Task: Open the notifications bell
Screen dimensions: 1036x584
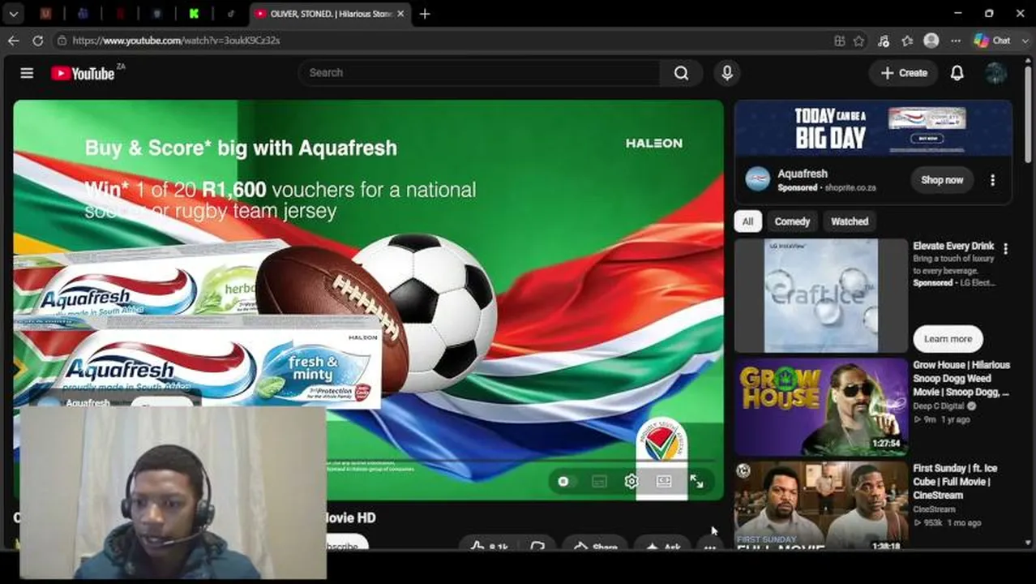Action: (957, 73)
